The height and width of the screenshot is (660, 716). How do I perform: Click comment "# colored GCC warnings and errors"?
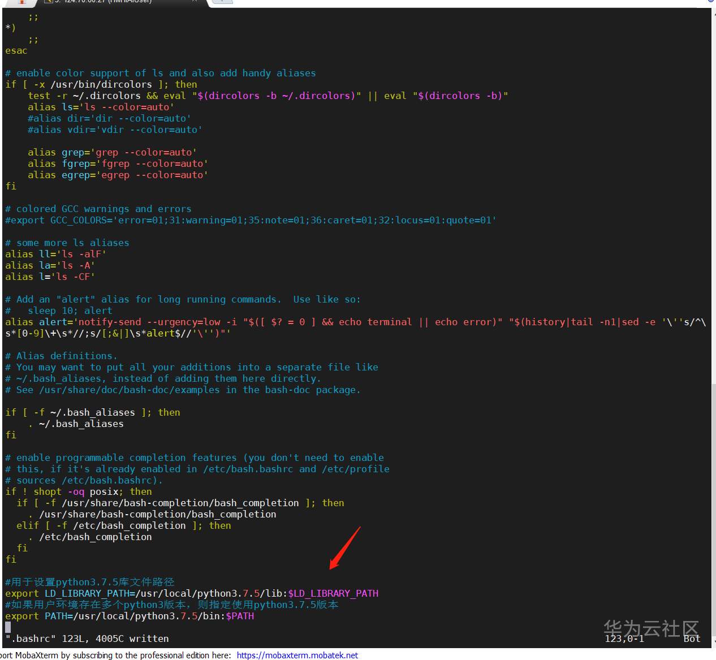98,209
